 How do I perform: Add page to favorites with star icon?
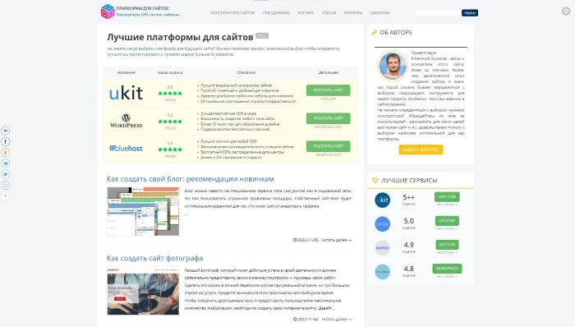(6, 186)
